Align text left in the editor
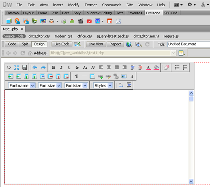The height and width of the screenshot is (187, 210). coord(101,67)
